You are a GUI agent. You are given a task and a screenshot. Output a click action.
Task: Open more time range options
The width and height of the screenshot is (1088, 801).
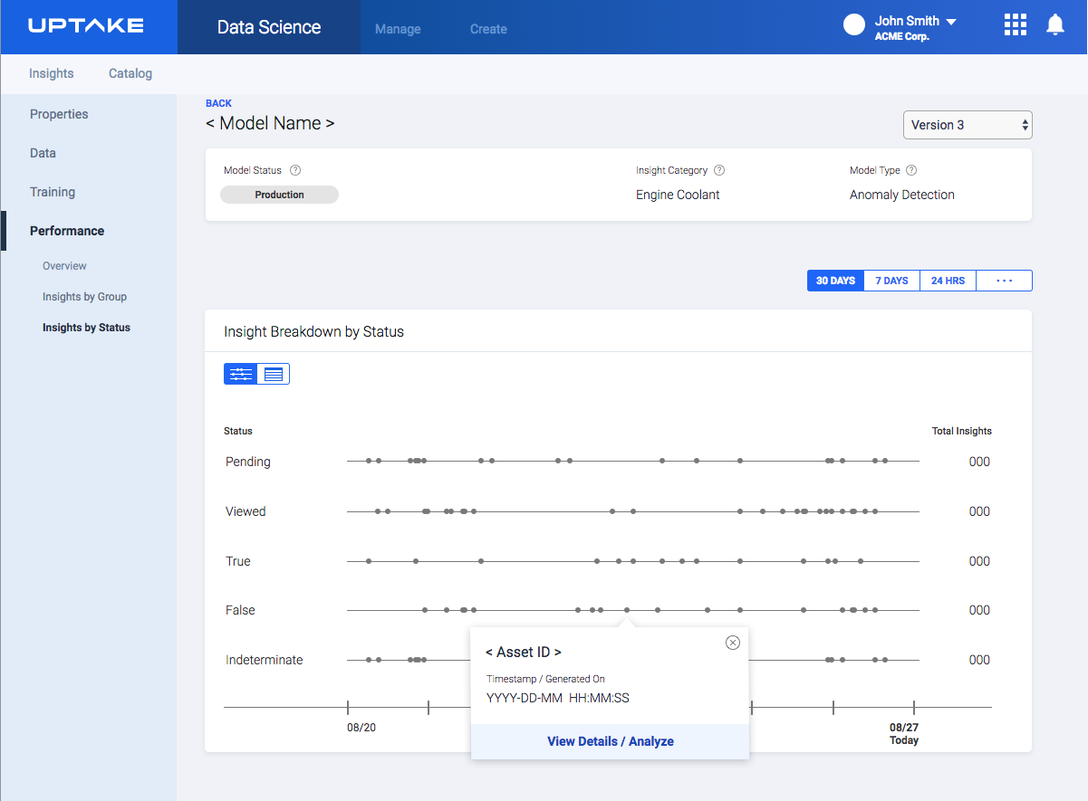coord(1005,281)
